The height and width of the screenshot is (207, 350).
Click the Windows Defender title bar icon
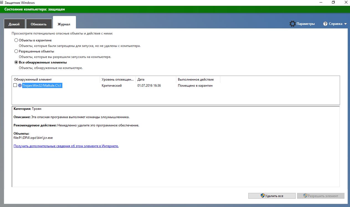2,2
